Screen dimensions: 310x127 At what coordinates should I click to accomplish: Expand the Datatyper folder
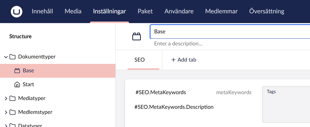pyautogui.click(x=6, y=126)
